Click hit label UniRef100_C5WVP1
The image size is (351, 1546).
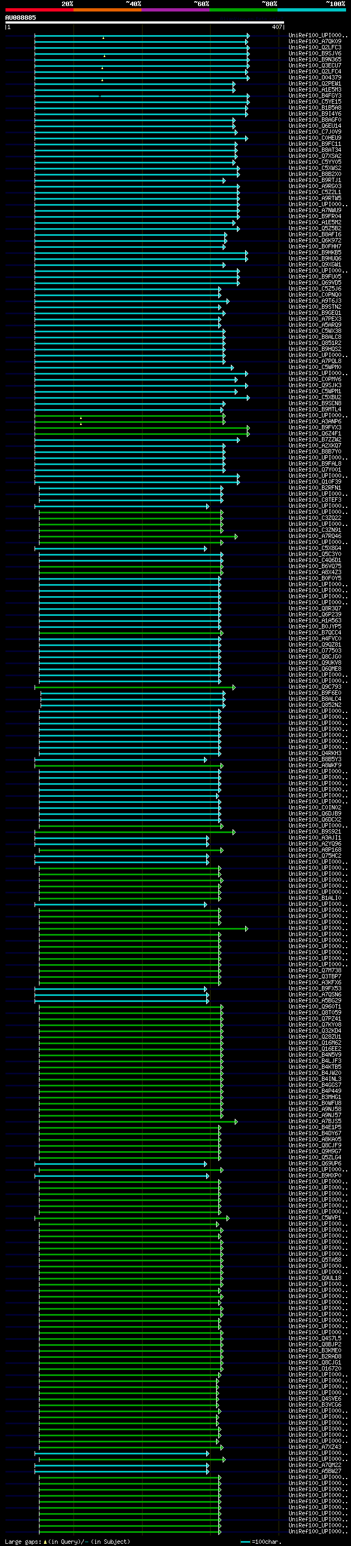pyautogui.click(x=315, y=1217)
